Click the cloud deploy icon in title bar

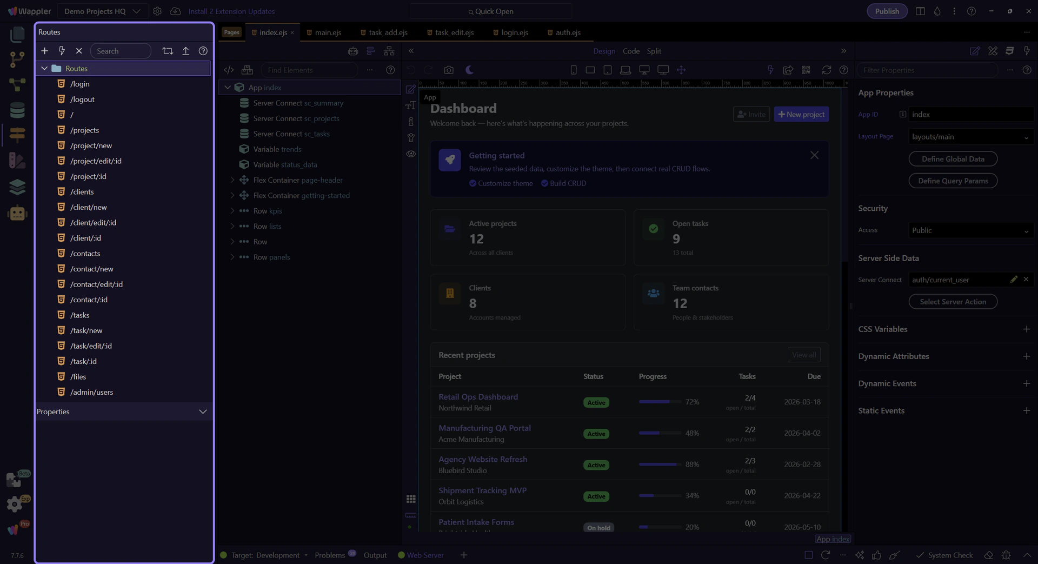(175, 11)
